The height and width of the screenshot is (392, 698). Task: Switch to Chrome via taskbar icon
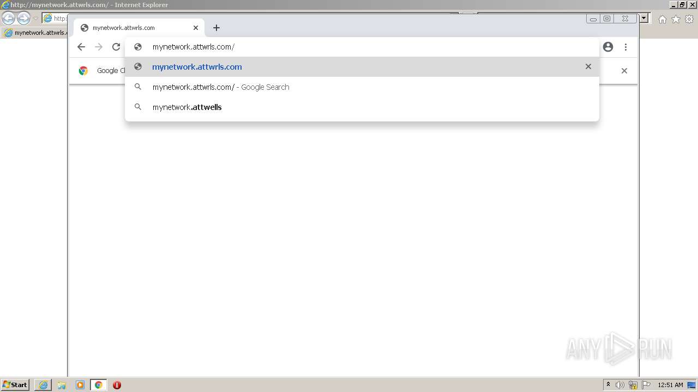point(99,385)
